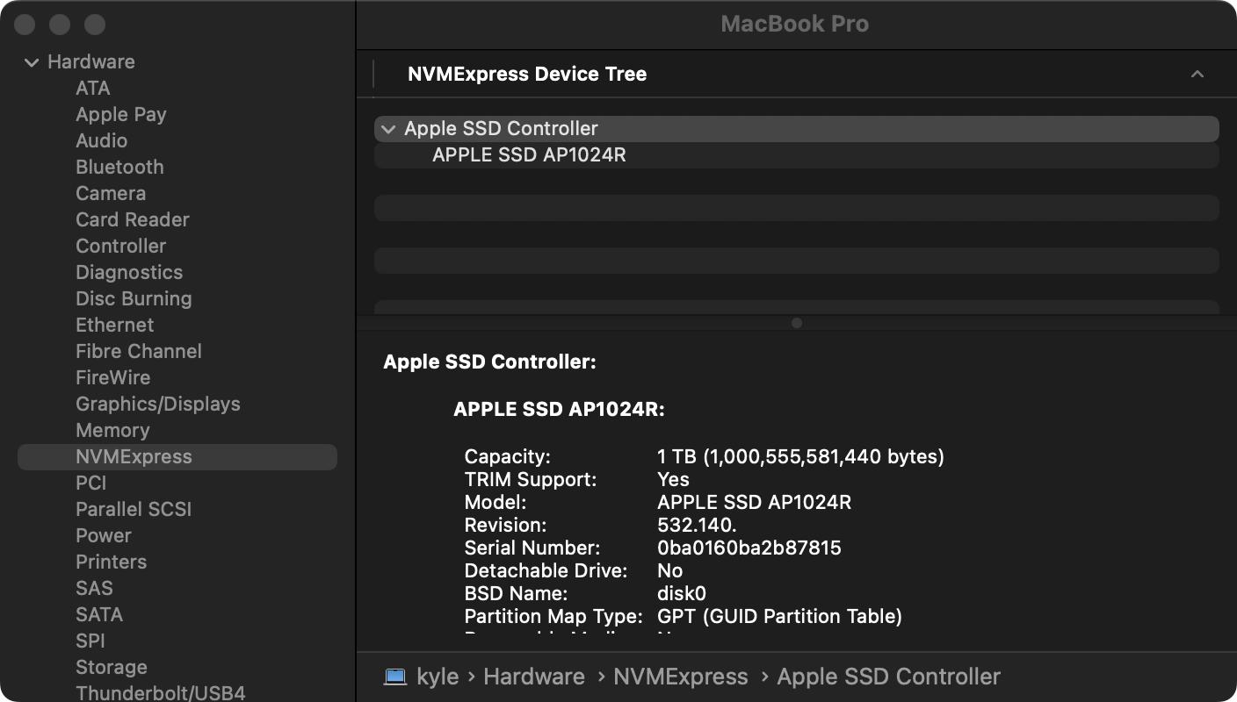
Task: Click the Apple SSD Controller: detail heading
Action: pyautogui.click(x=490, y=362)
